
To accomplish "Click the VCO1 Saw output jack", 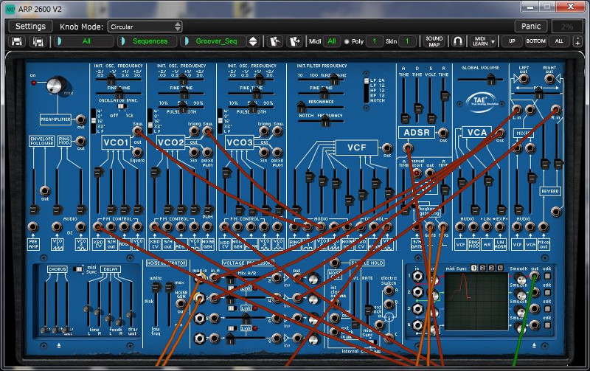I will tap(137, 131).
